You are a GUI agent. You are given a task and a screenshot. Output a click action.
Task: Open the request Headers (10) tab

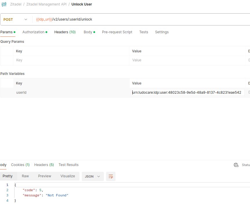(65, 32)
